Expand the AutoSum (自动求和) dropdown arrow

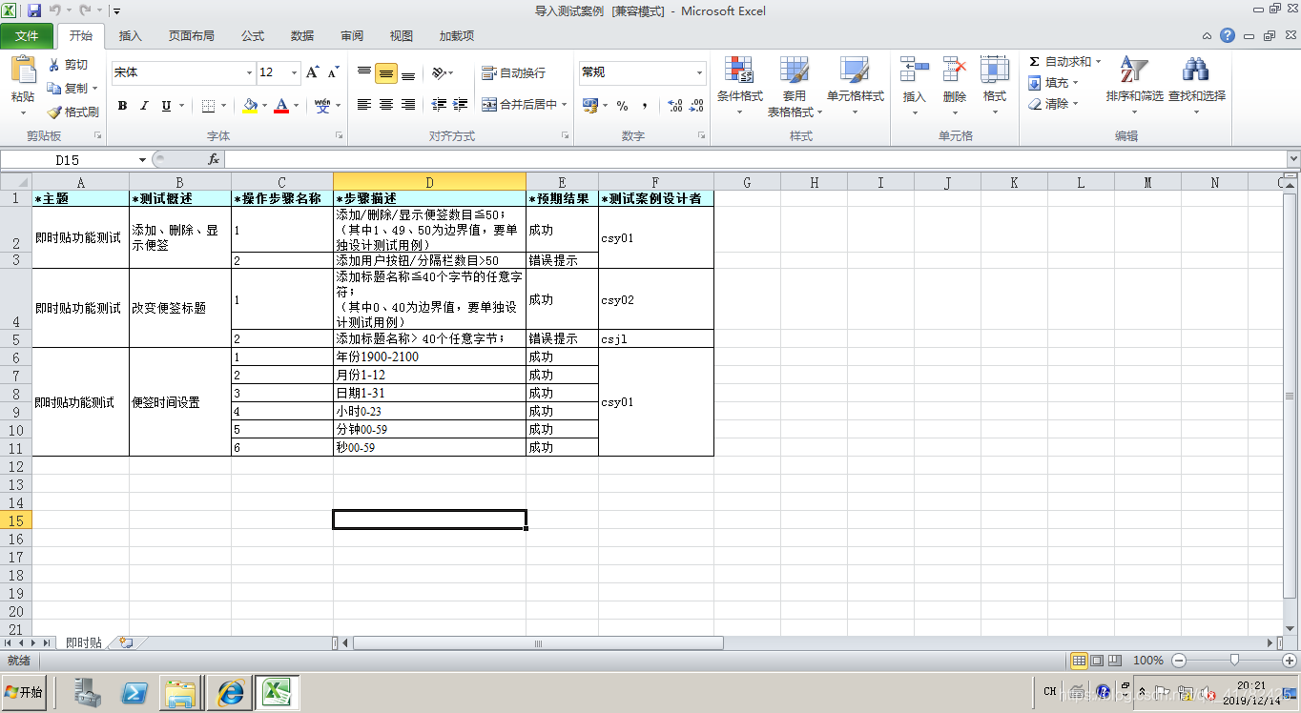pos(1098,61)
